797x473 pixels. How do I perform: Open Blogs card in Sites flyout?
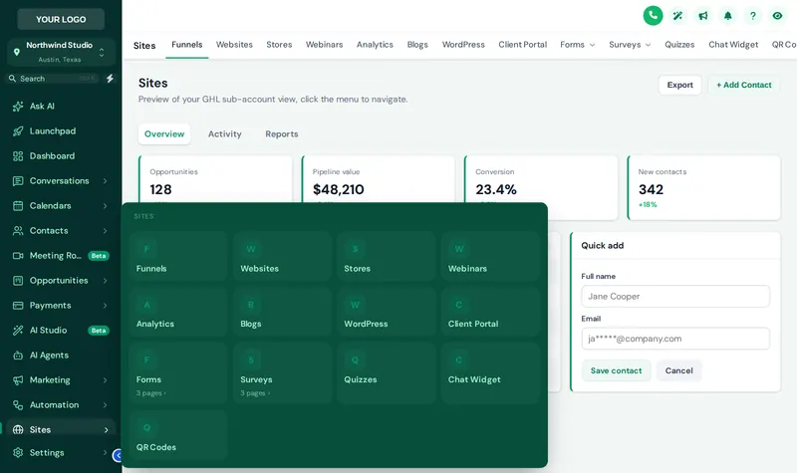(x=282, y=312)
